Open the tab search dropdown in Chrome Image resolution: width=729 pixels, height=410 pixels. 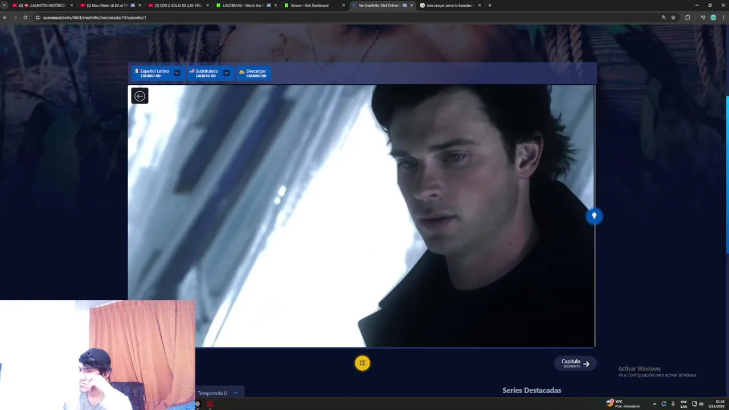click(4, 5)
